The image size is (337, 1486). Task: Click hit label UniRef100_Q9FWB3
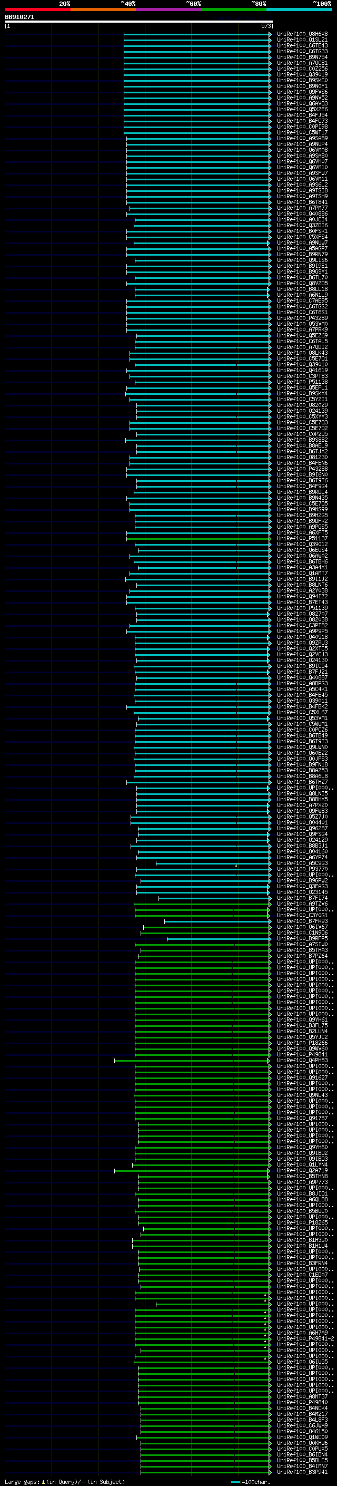pos(302,811)
